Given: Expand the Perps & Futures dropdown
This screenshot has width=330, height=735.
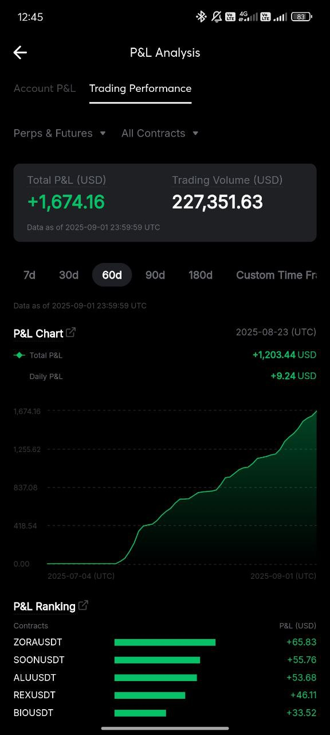Looking at the screenshot, I should click(x=60, y=133).
